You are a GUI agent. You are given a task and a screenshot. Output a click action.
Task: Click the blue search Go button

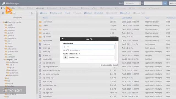pos(165,3)
